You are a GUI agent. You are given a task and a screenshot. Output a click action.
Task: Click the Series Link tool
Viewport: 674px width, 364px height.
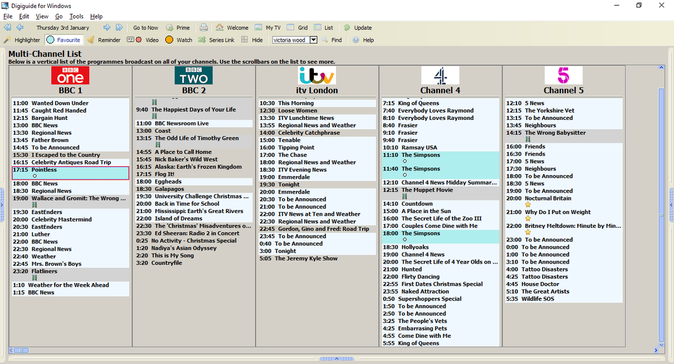pyautogui.click(x=216, y=40)
